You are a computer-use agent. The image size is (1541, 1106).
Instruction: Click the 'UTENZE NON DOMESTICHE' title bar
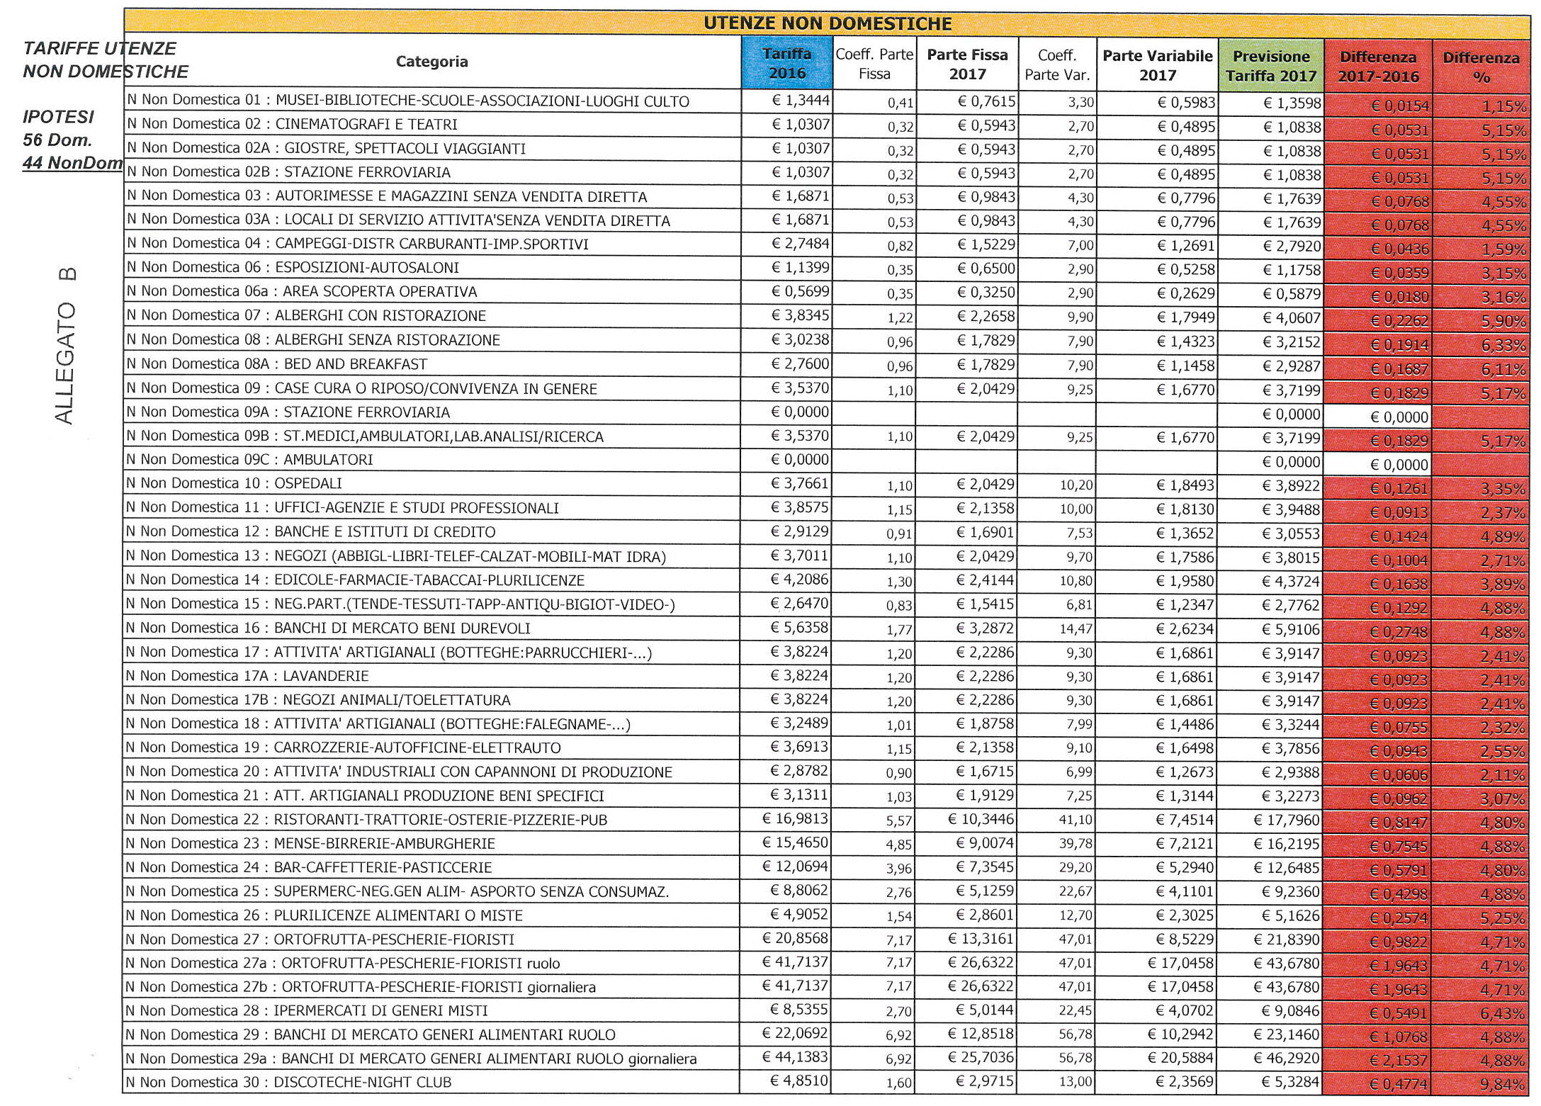827,23
